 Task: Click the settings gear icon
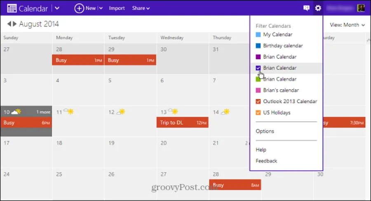pos(318,8)
